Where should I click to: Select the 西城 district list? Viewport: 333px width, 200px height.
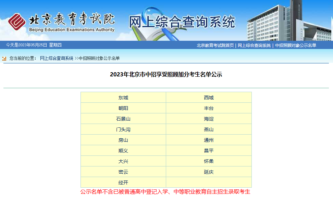pos(209,98)
